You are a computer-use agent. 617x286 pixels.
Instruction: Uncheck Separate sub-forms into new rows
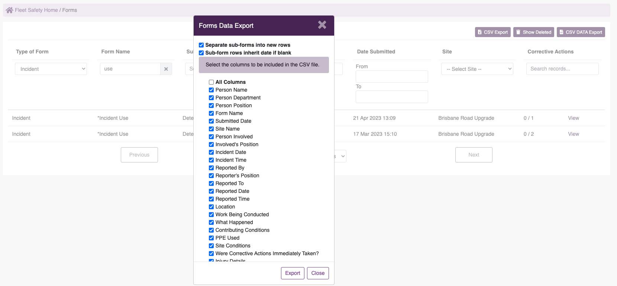click(x=201, y=45)
